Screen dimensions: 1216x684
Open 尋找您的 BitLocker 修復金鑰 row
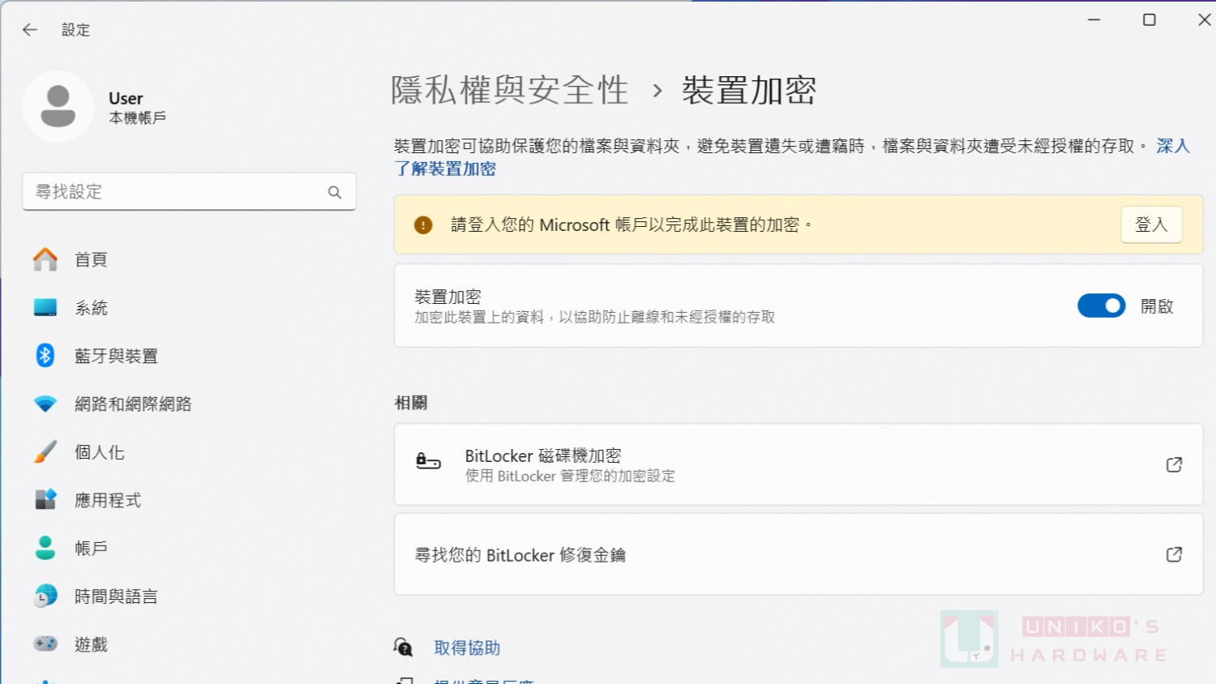(x=799, y=554)
